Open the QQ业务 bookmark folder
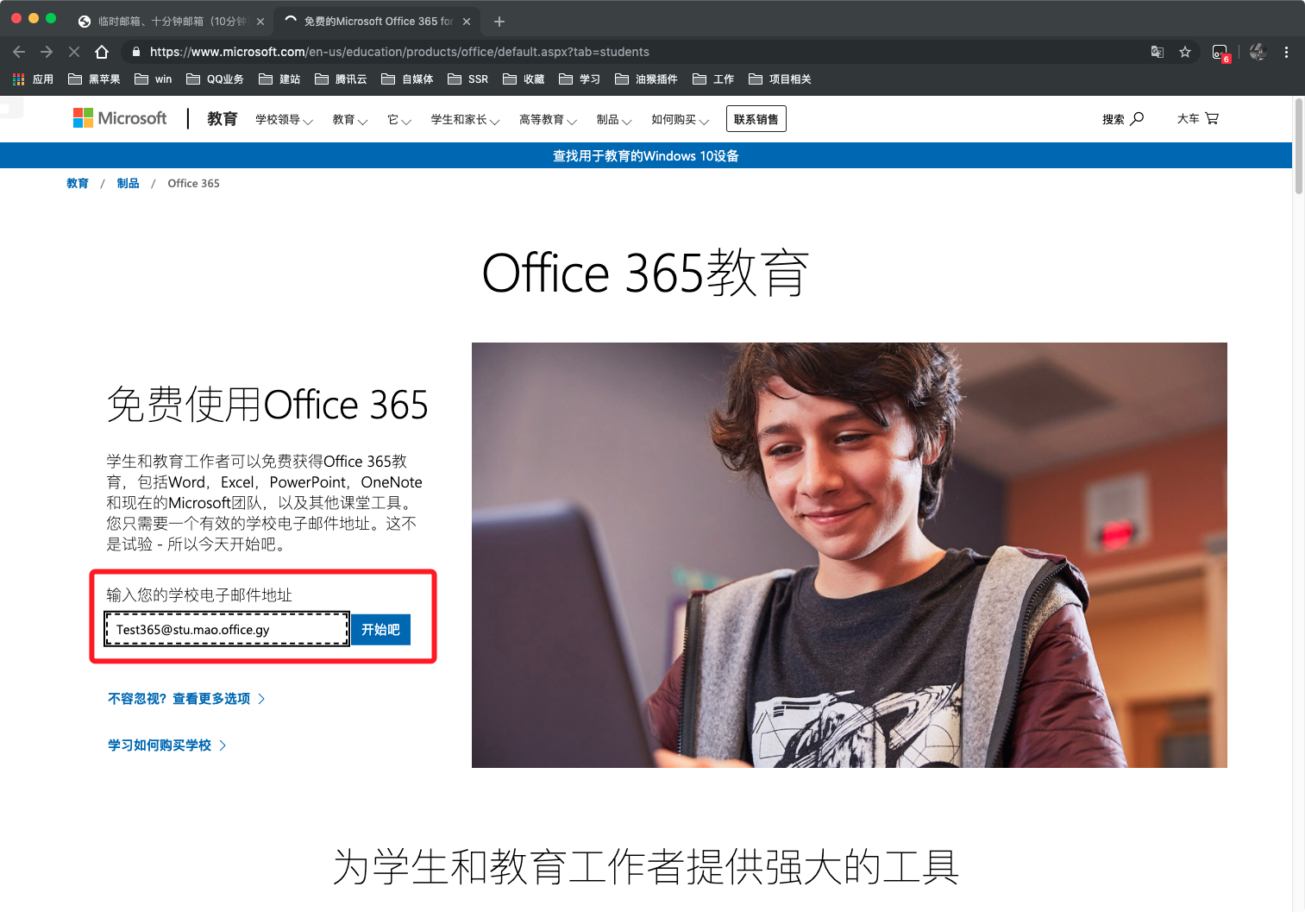This screenshot has height=912, width=1305. [x=215, y=79]
